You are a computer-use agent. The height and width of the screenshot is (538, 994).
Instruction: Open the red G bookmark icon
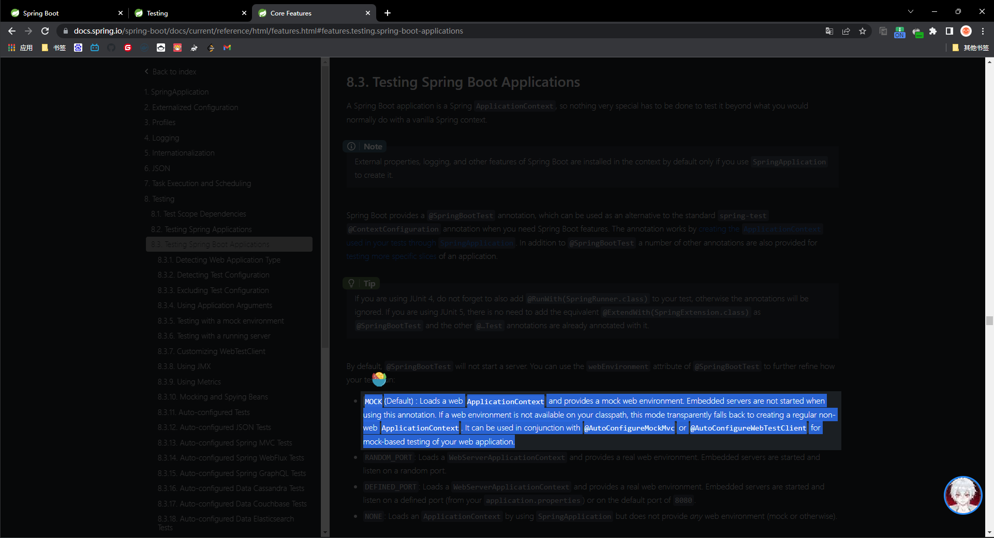pyautogui.click(x=128, y=48)
